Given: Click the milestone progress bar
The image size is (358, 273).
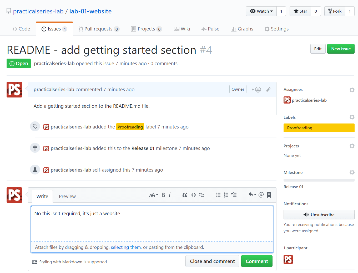Looking at the screenshot, I should (x=319, y=180).
